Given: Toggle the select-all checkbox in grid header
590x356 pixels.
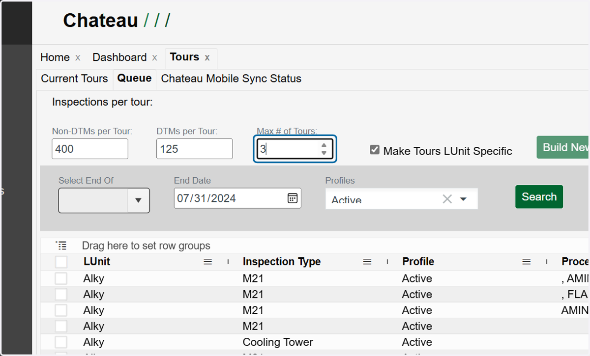Looking at the screenshot, I should 61,262.
